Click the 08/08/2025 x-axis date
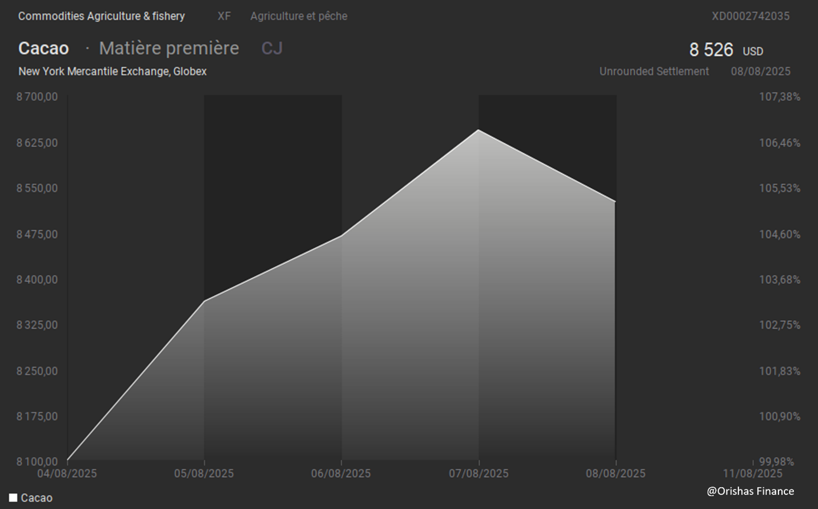Image resolution: width=818 pixels, height=509 pixels. coord(616,473)
